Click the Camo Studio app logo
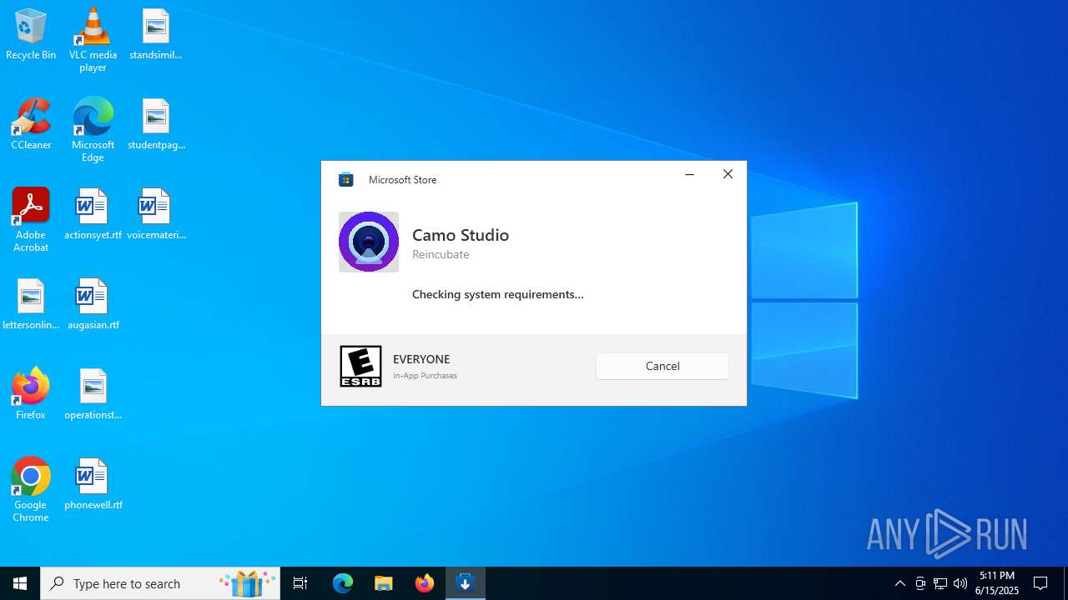This screenshot has height=600, width=1068. click(369, 242)
